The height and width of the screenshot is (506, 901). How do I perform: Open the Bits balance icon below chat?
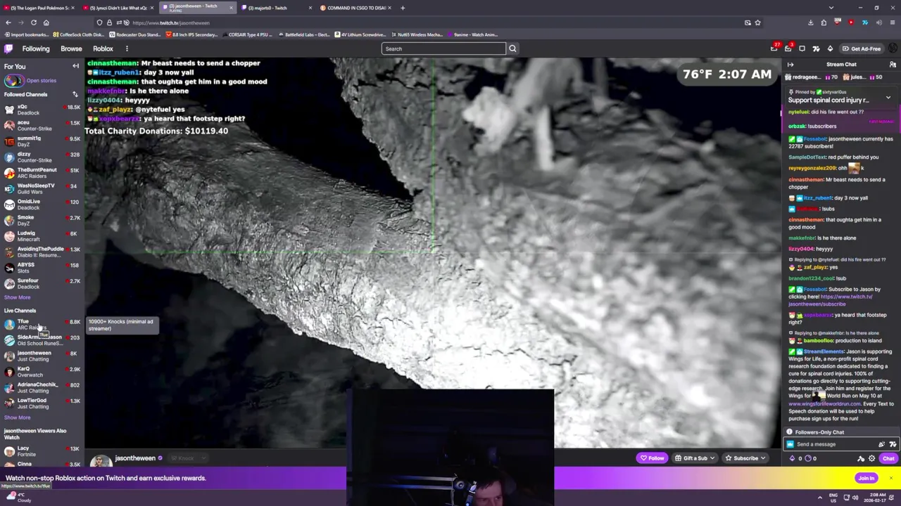tap(793, 458)
